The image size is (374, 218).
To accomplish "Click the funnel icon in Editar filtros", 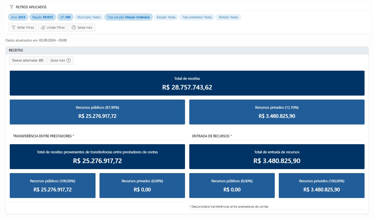I will tap(13, 28).
